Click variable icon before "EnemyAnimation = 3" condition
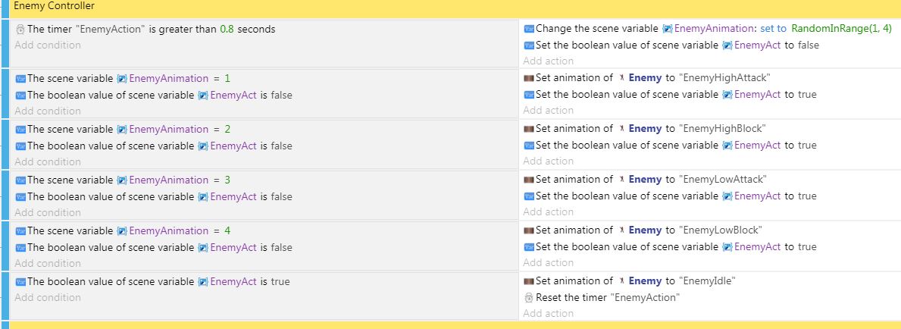 coord(20,180)
